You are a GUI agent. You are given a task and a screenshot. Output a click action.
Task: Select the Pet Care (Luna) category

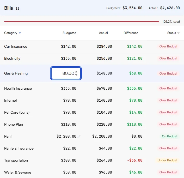pyautogui.click(x=17, y=112)
